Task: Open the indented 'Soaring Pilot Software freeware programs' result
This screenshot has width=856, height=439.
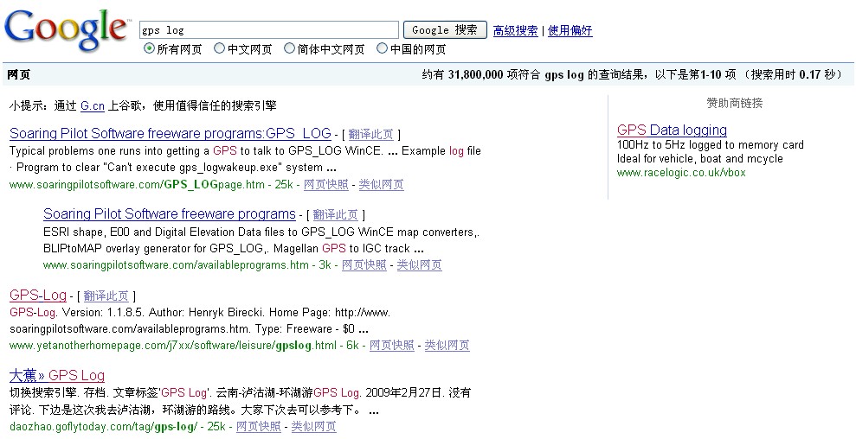Action: 170,213
